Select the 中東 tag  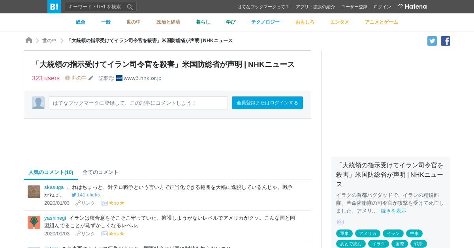pos(414,233)
